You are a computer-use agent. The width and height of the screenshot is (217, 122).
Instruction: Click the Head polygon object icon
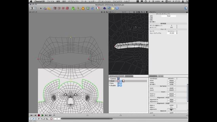point(118,81)
